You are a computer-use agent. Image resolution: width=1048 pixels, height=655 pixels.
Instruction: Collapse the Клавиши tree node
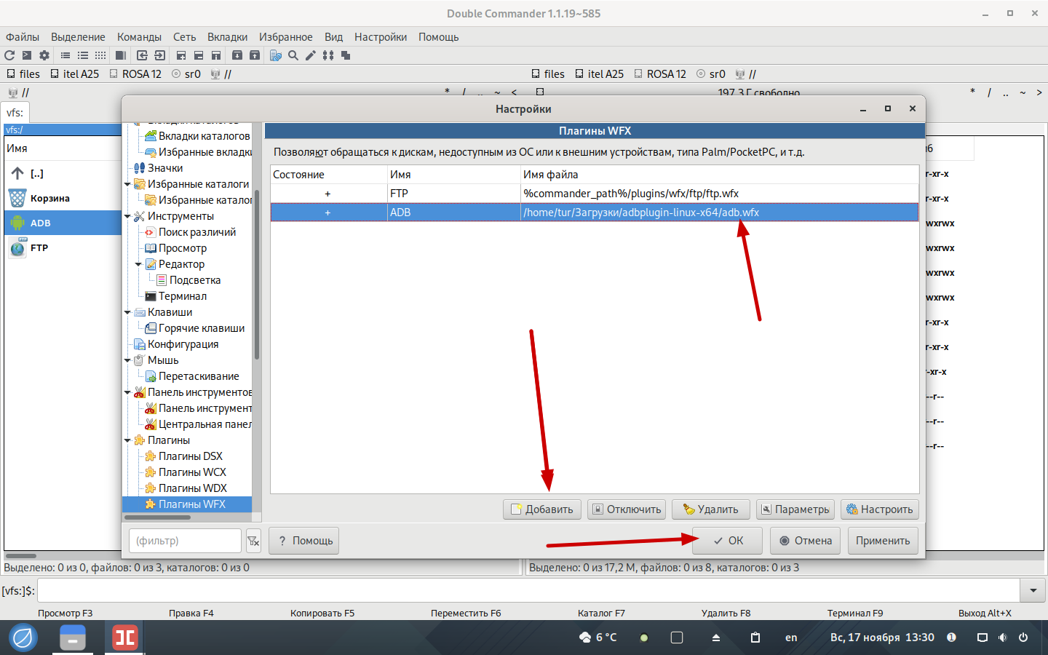128,312
